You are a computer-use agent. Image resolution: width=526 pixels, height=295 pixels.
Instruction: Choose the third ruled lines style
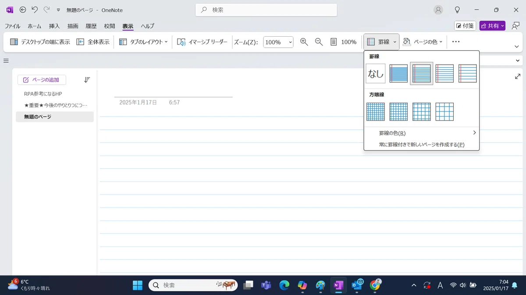[444, 73]
